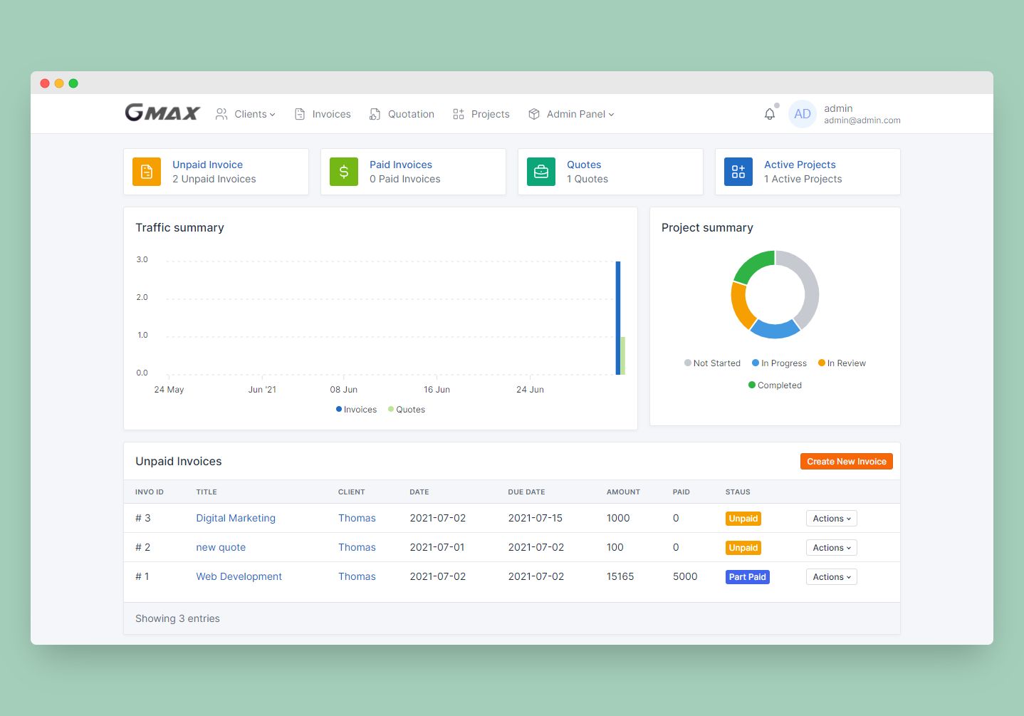Open the Web Development invoice title
1024x716 pixels.
click(x=239, y=576)
